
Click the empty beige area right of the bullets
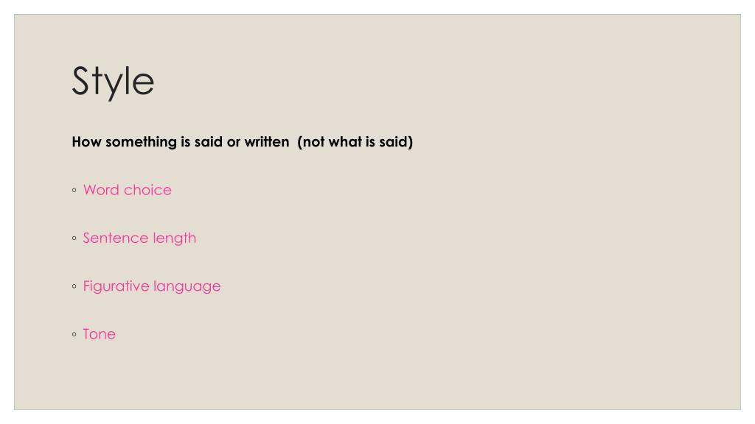click(481, 264)
